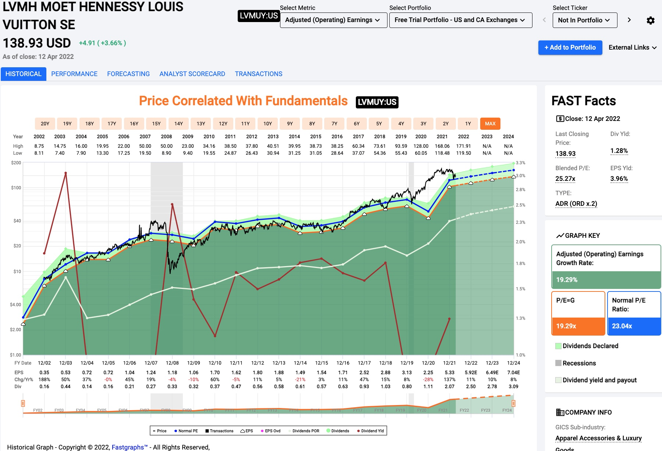
Task: Toggle Recessions checkbox in graph key
Action: click(x=558, y=363)
